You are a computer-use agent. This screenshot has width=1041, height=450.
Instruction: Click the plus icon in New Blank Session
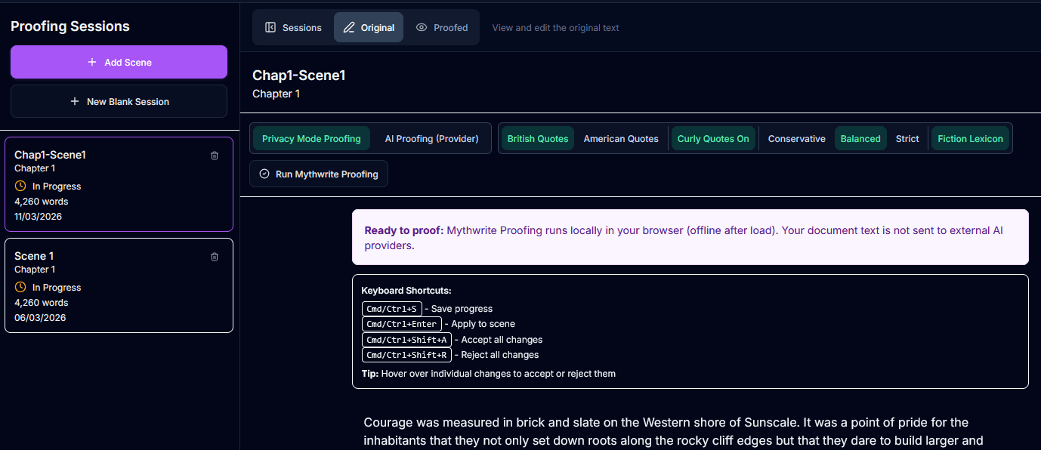point(75,101)
